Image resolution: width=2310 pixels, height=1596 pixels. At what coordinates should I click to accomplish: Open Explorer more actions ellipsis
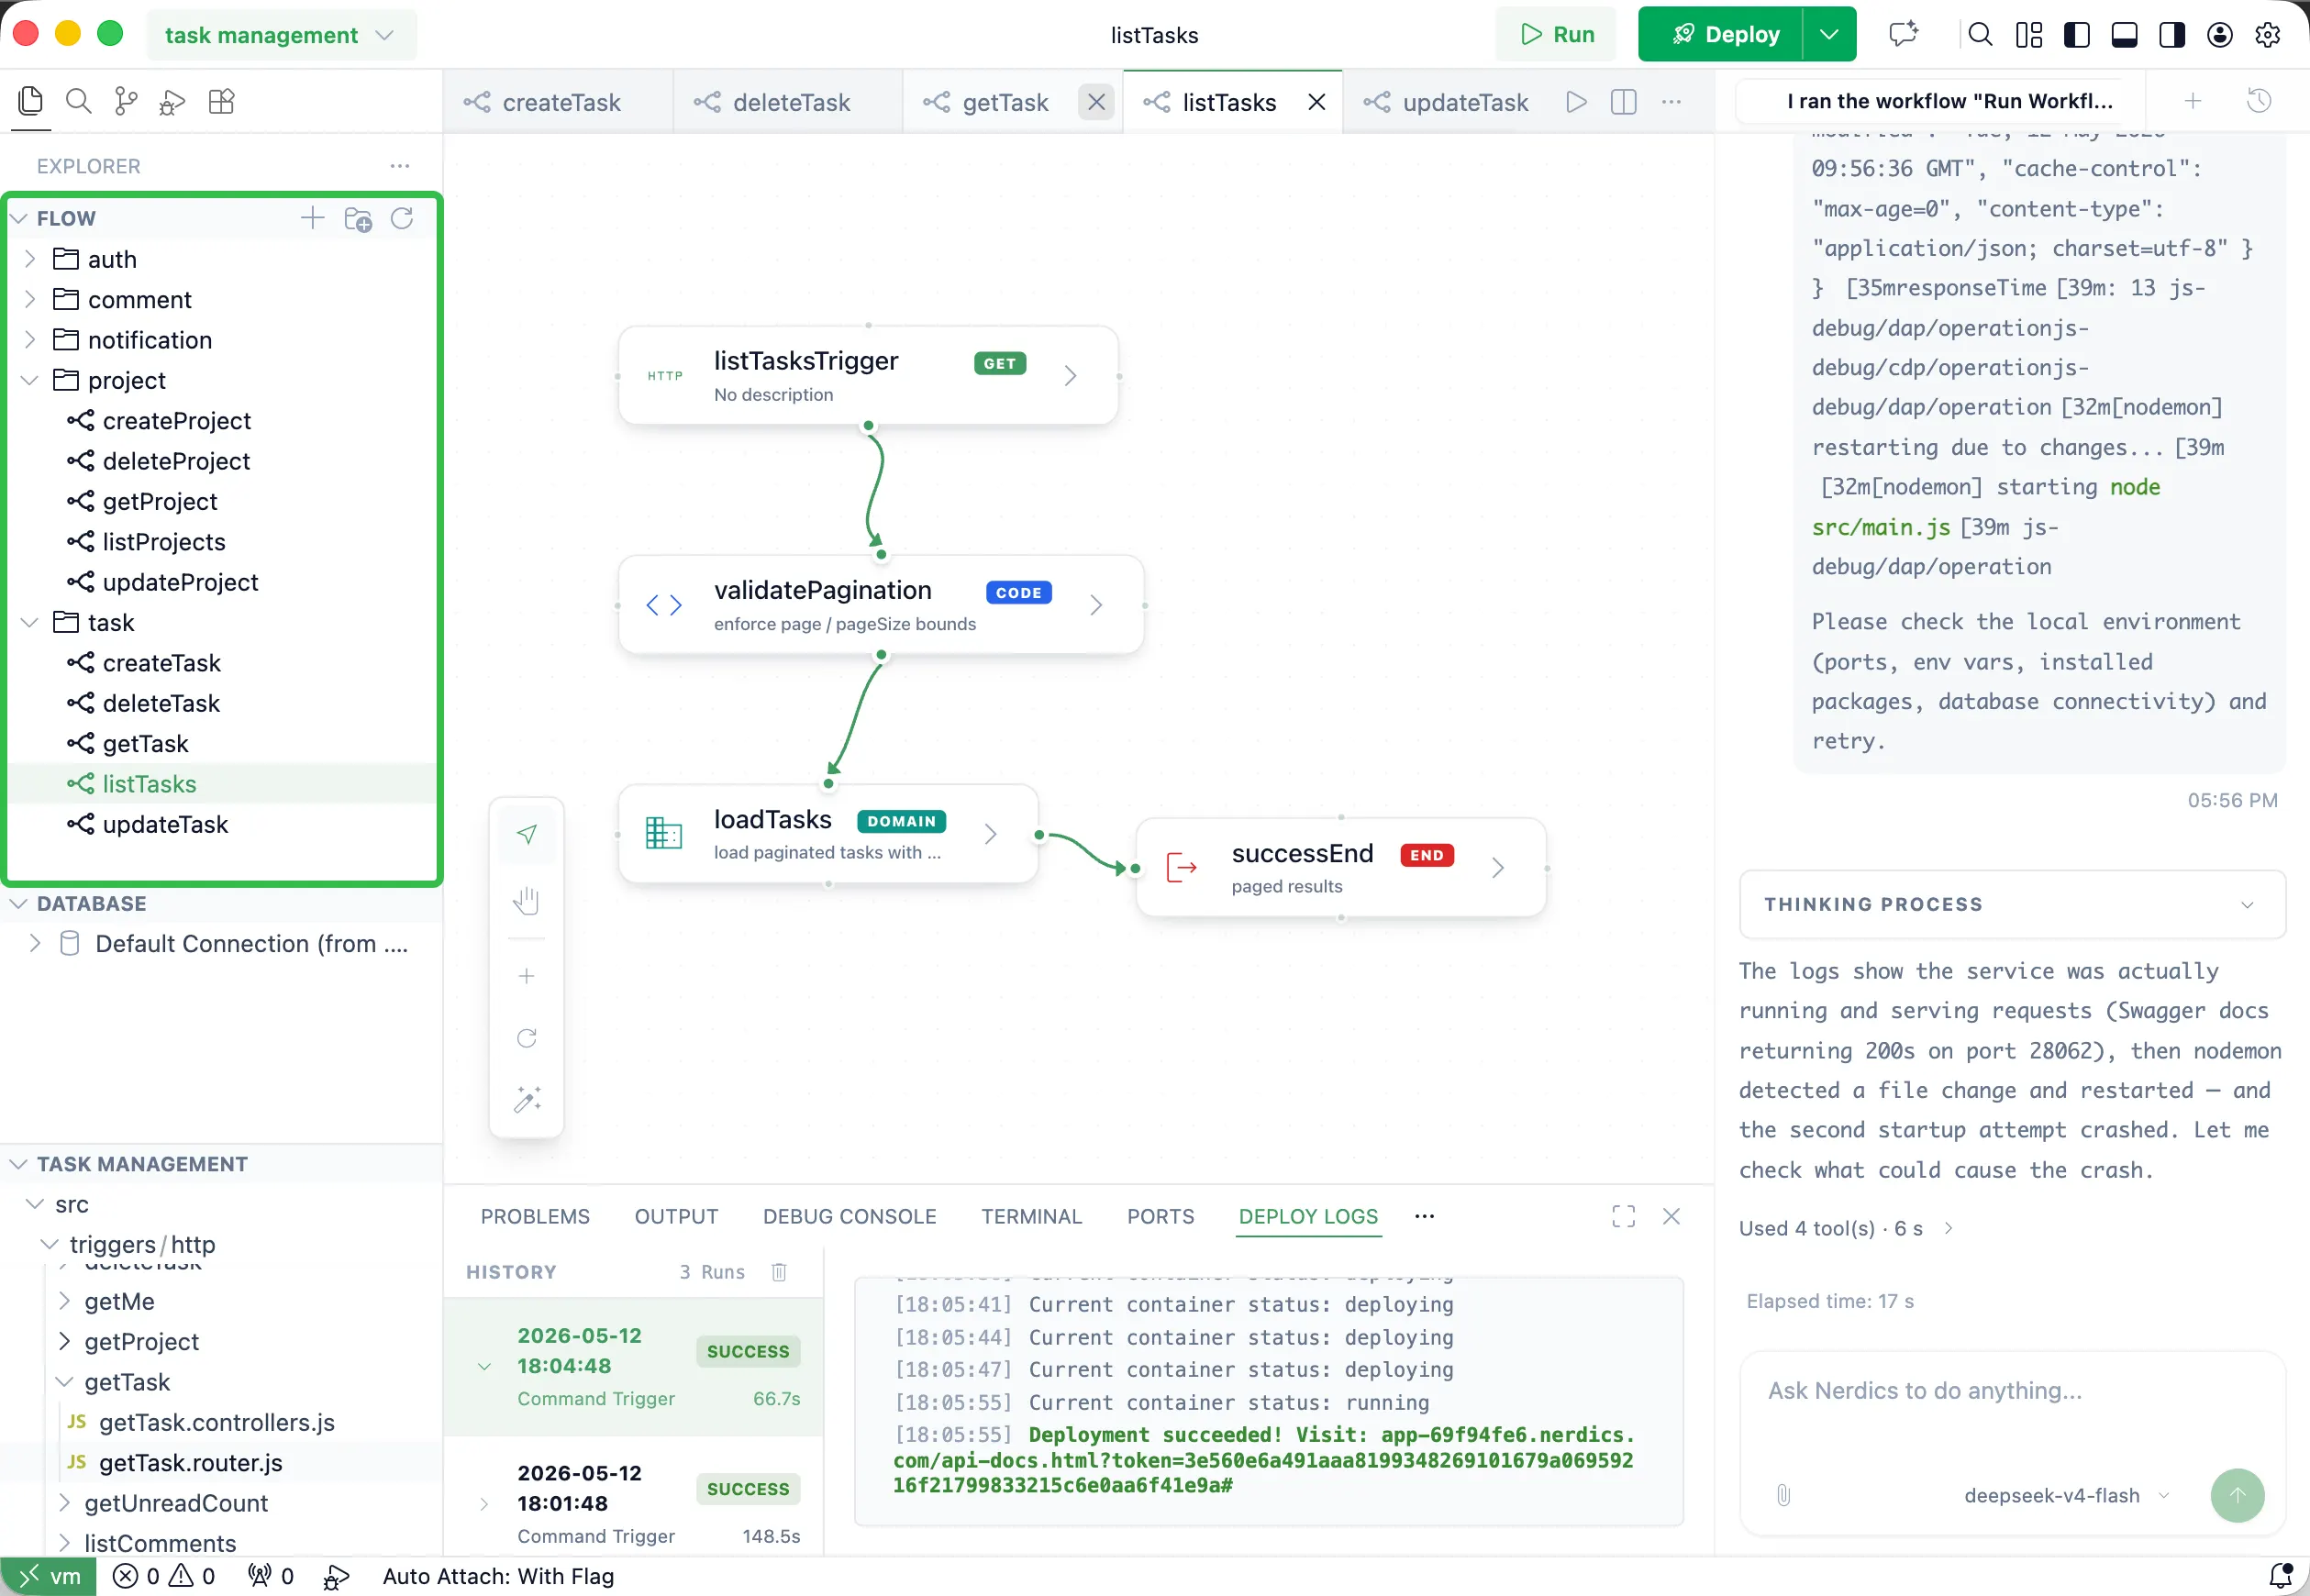tap(400, 165)
